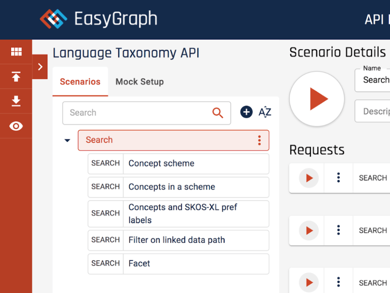Add a new scenario with plus icon
Screen dimensions: 390x293
(x=246, y=112)
